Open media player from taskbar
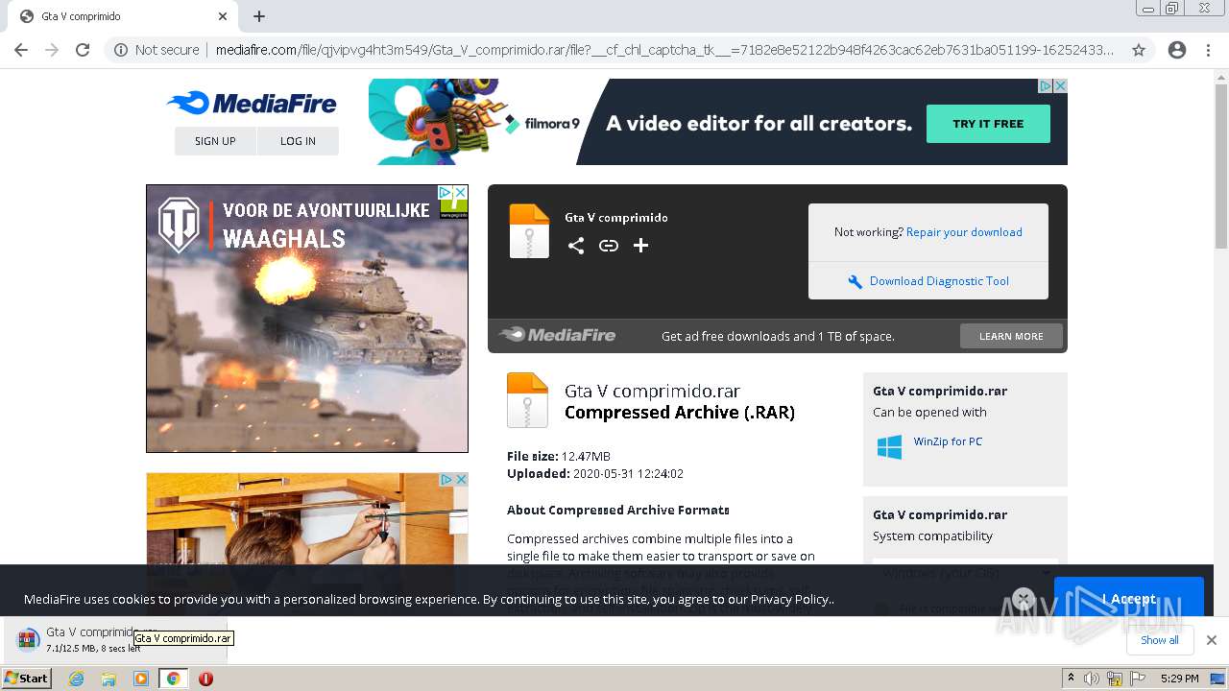Image resolution: width=1229 pixels, height=691 pixels. (141, 679)
